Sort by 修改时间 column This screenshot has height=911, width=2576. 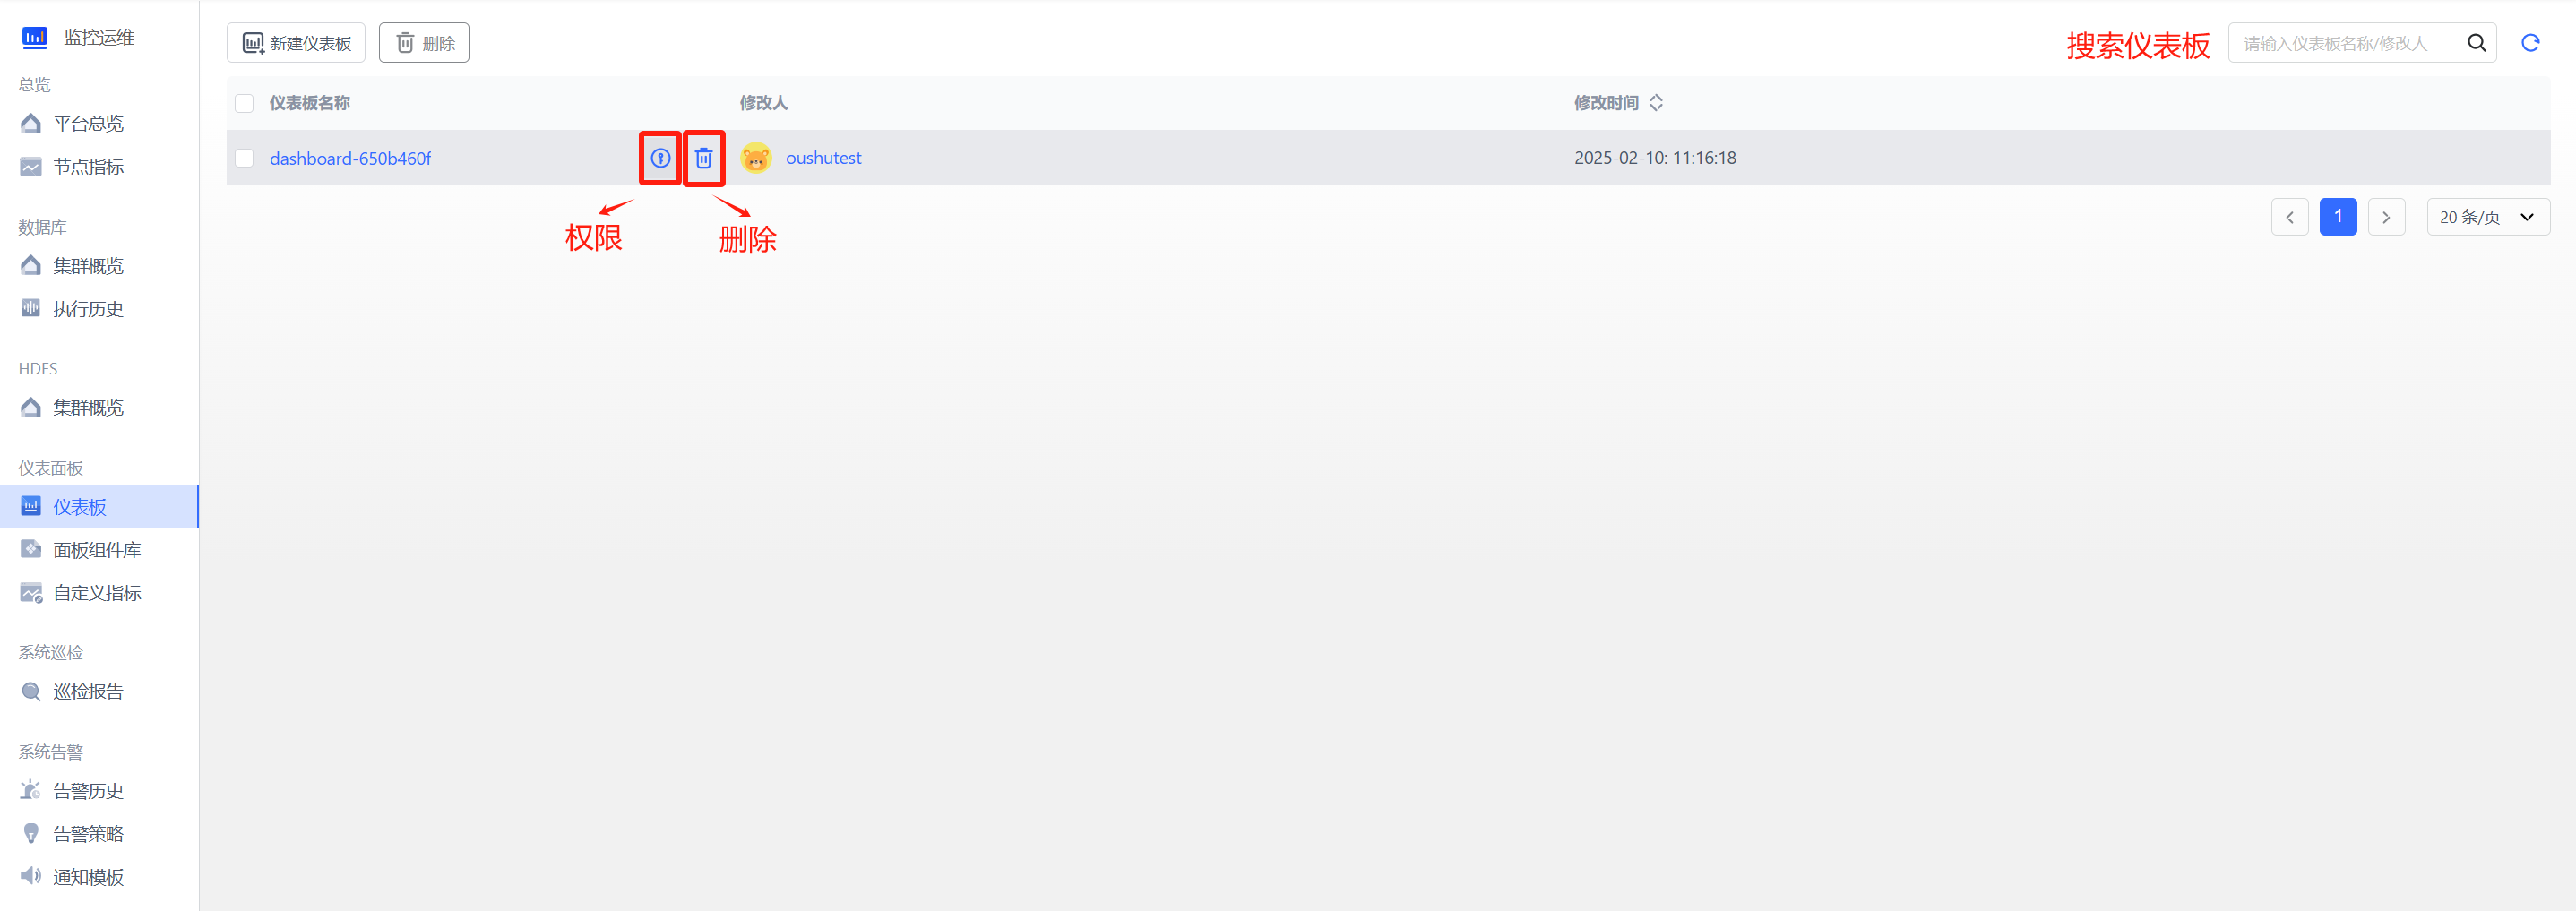pos(1656,103)
